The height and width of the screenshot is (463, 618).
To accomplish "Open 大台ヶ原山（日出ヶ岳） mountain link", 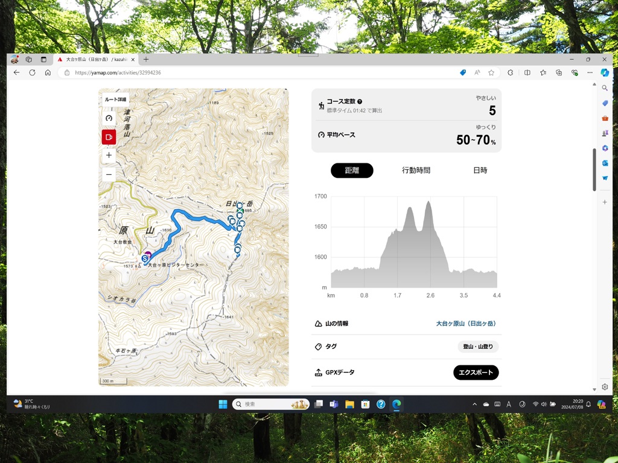I will [467, 324].
